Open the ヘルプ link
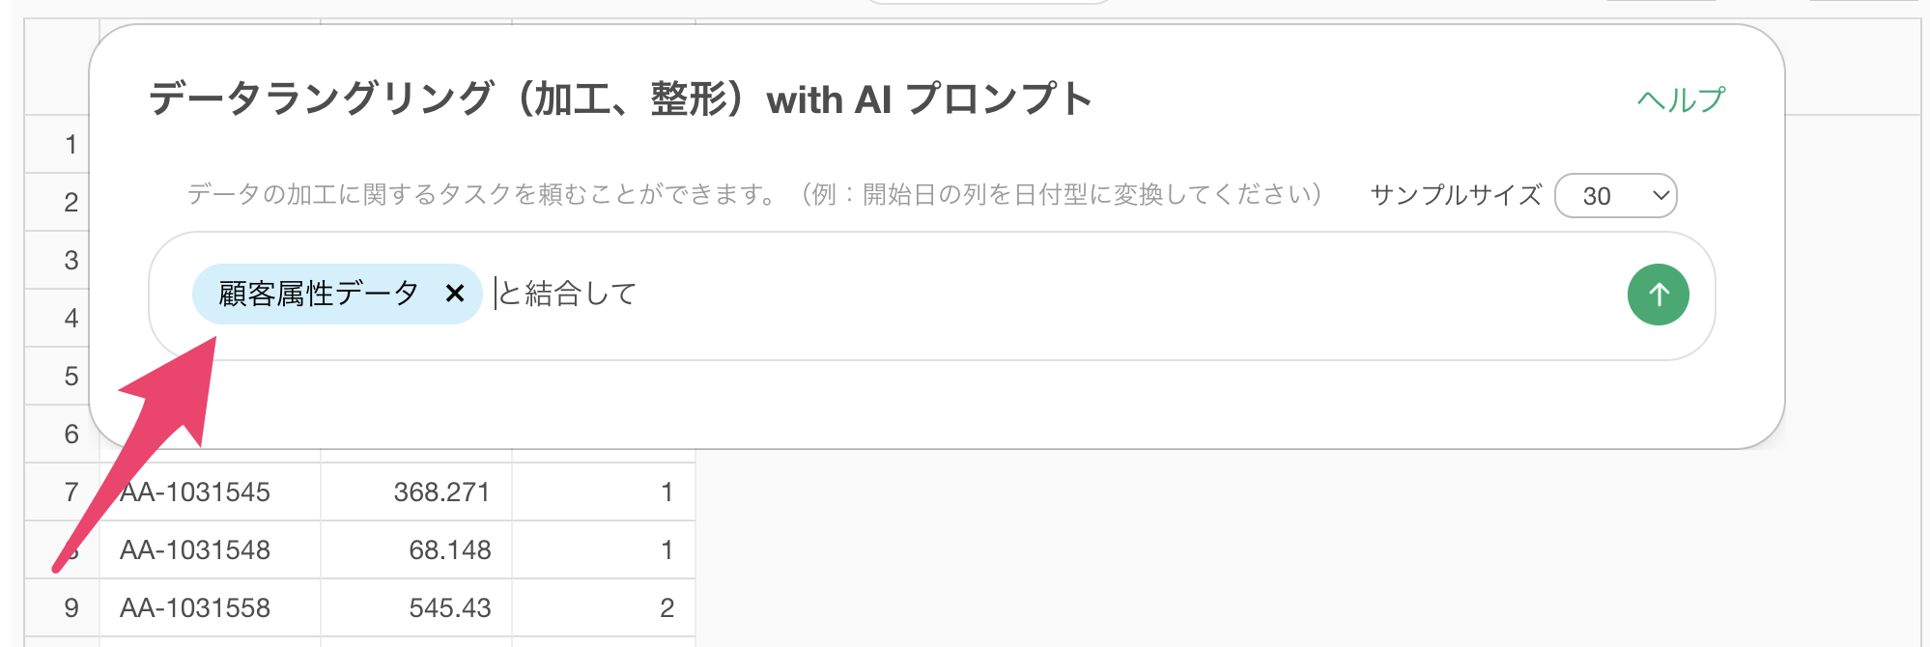1930x647 pixels. [x=1681, y=99]
